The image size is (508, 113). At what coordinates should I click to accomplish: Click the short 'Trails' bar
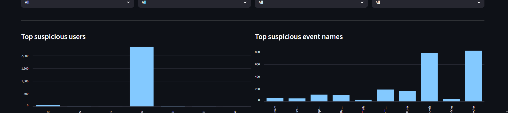[363, 100]
